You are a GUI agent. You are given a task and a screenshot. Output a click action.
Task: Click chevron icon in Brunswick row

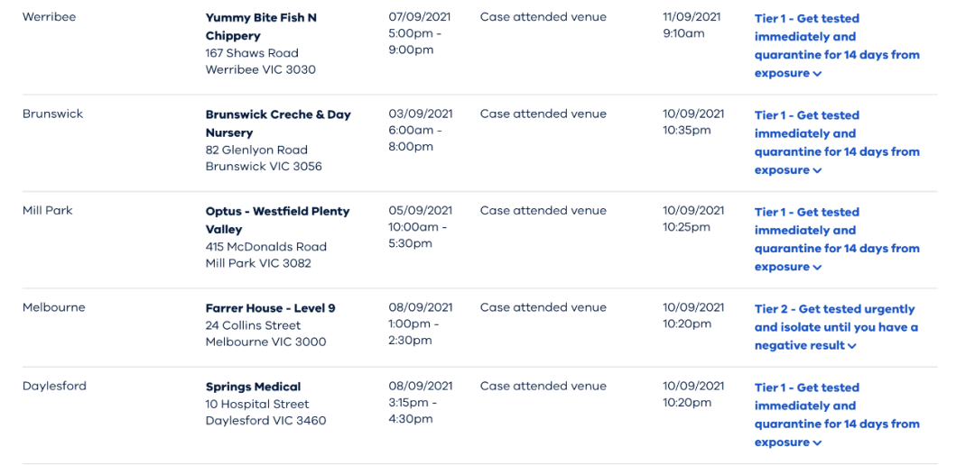tap(817, 170)
